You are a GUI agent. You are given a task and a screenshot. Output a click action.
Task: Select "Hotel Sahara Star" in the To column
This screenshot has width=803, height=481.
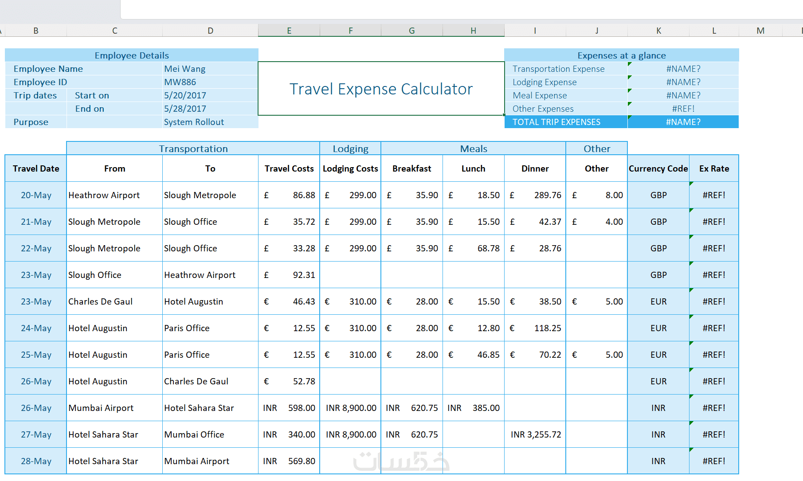[211, 408]
